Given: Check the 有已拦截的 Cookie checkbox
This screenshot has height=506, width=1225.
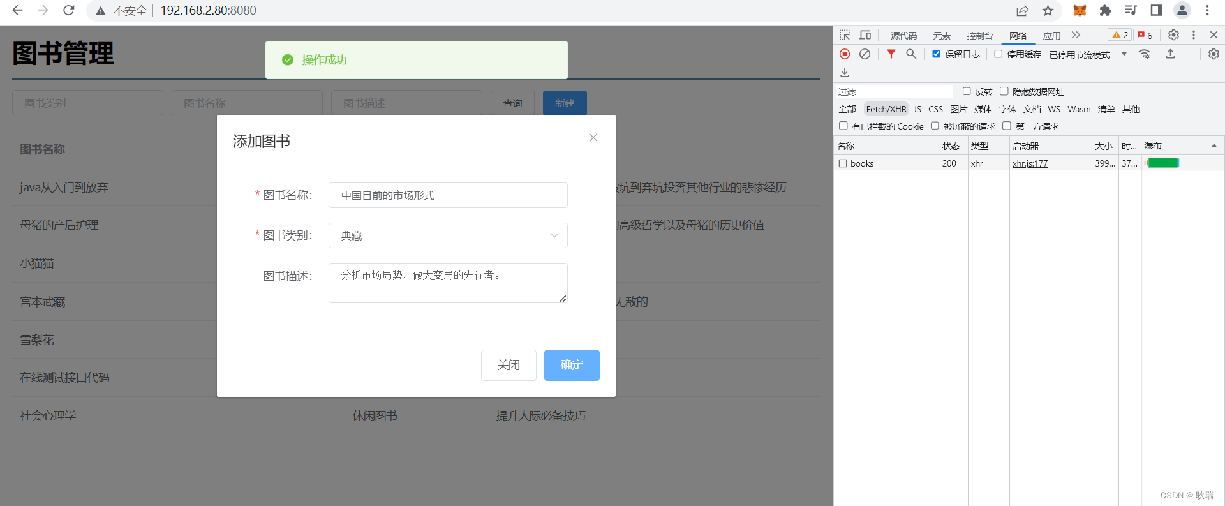Looking at the screenshot, I should pos(843,126).
